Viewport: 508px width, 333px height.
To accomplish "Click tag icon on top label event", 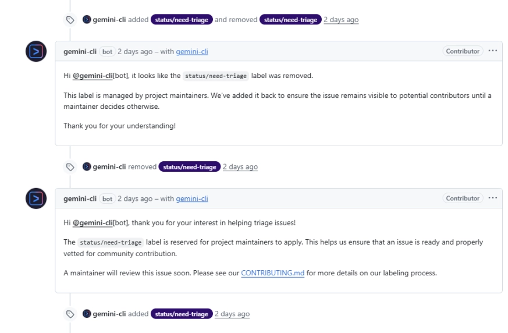I will [x=70, y=20].
